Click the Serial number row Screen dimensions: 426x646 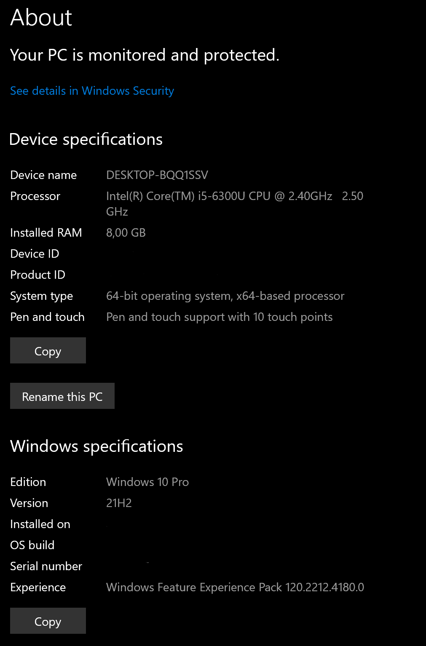46,566
